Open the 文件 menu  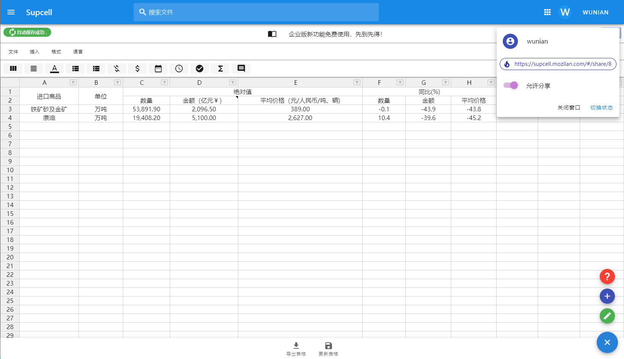(x=13, y=52)
